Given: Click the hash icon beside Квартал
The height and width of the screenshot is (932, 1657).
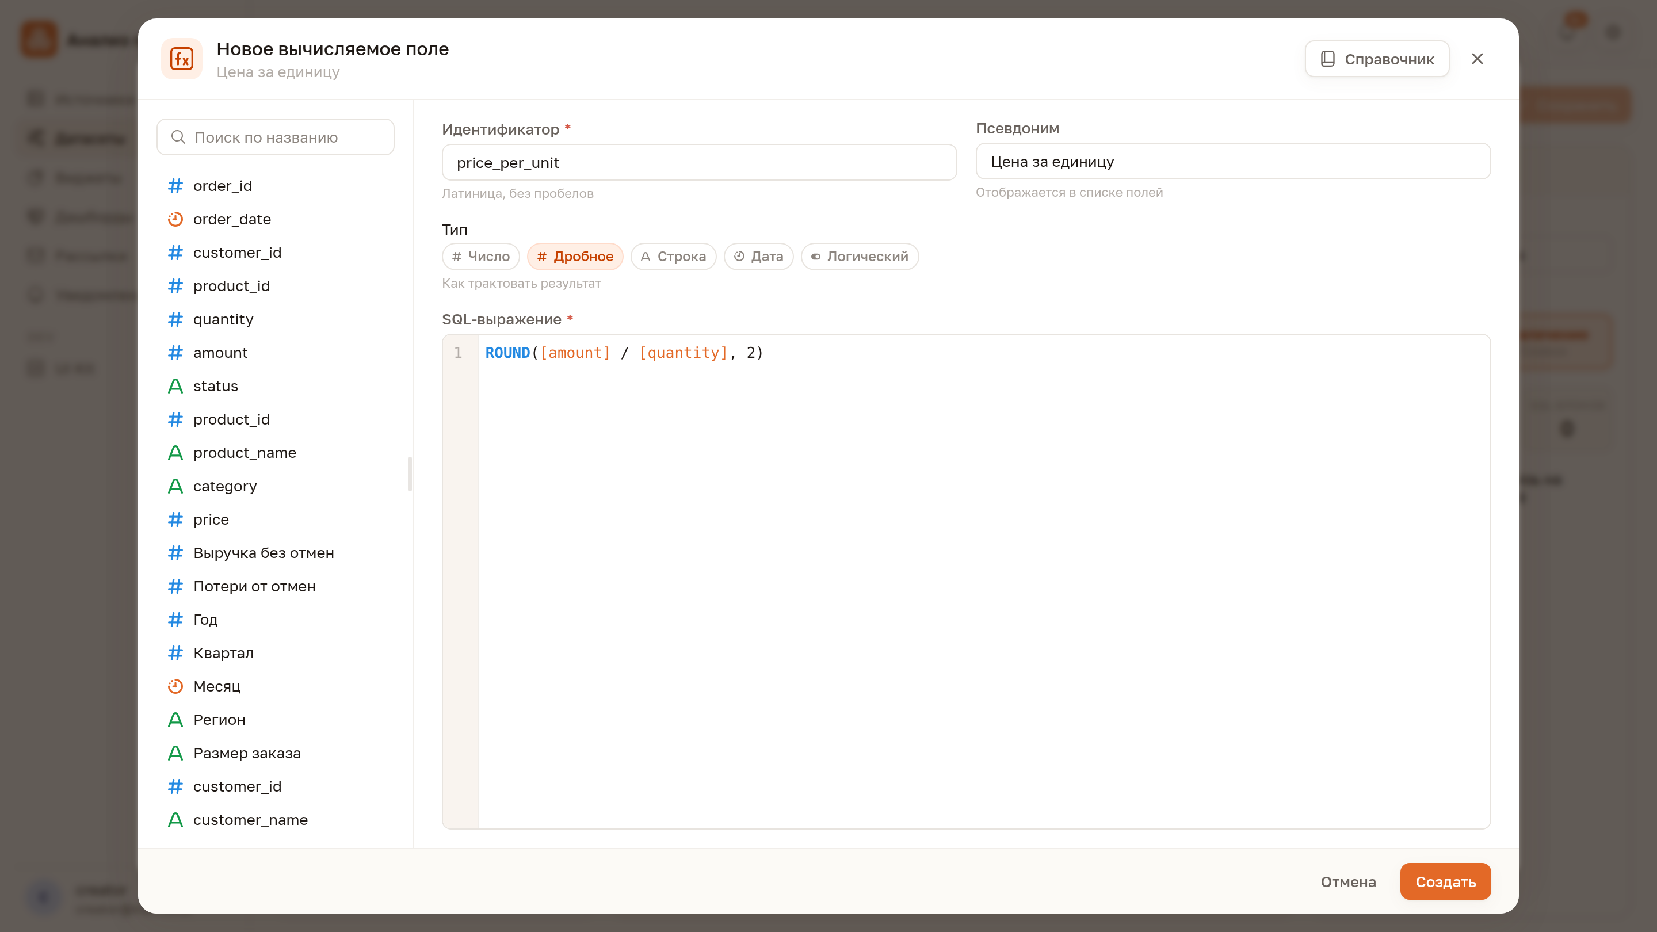Looking at the screenshot, I should [x=175, y=653].
